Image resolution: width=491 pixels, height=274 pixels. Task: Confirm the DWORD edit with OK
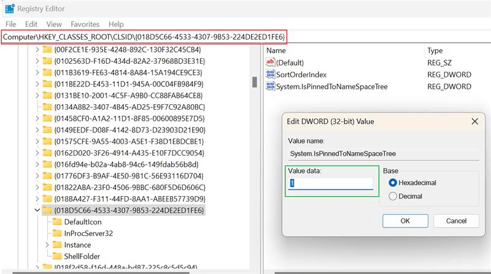click(x=405, y=221)
